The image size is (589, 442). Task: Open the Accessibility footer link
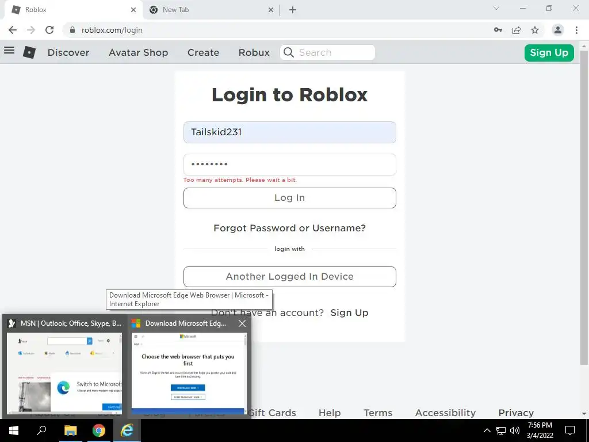(x=445, y=413)
